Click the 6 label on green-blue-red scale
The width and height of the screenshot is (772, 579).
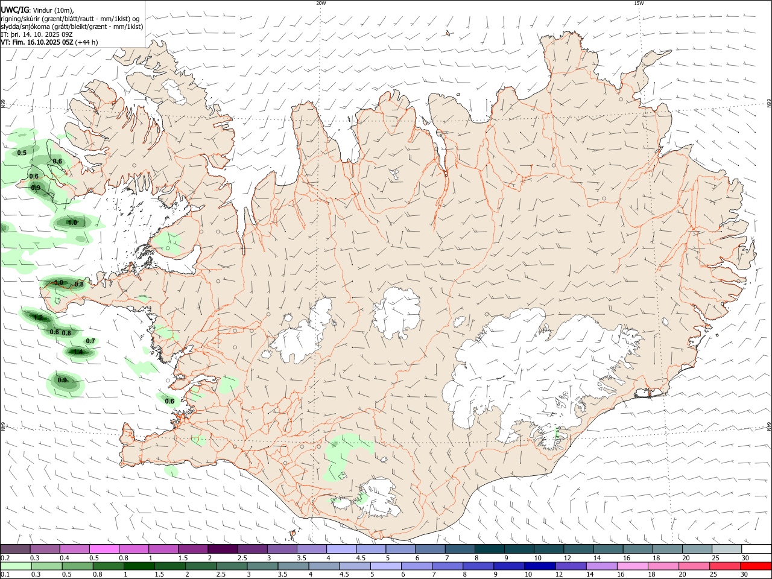403,574
